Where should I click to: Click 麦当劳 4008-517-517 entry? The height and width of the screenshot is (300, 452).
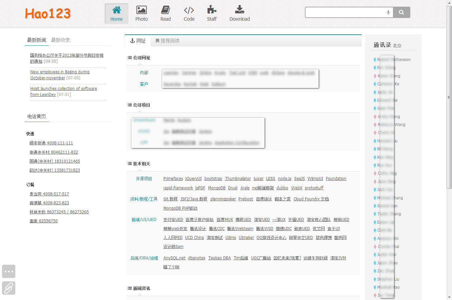point(49,194)
